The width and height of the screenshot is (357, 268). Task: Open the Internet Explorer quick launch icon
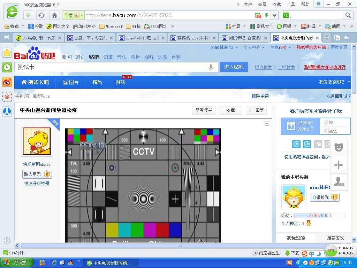54,263
